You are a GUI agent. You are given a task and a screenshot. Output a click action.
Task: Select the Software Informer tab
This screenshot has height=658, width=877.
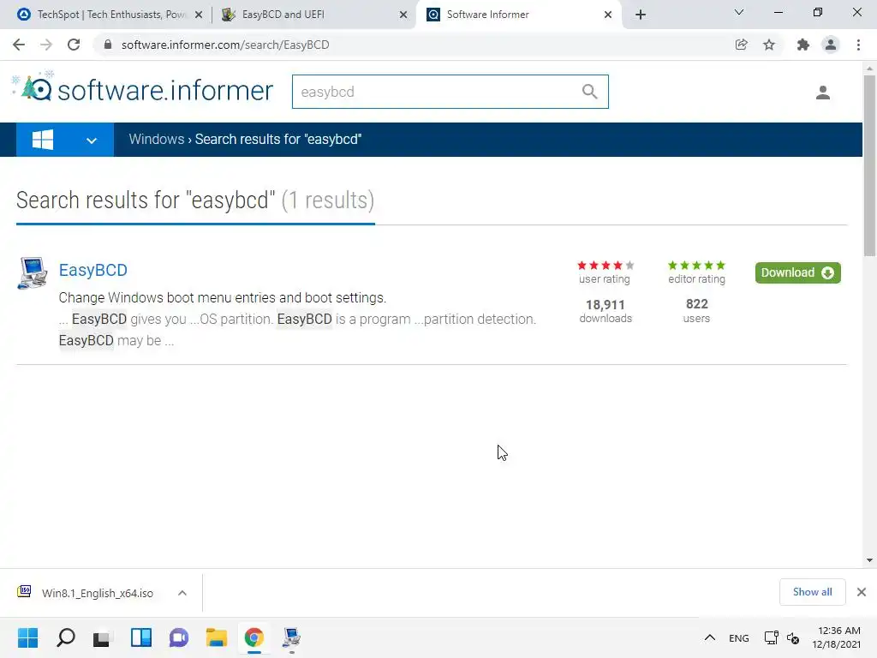pos(519,15)
